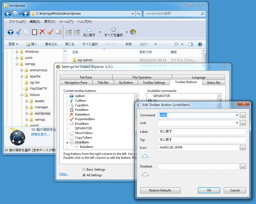Switch to the Toolbar Settings tab

[154, 82]
